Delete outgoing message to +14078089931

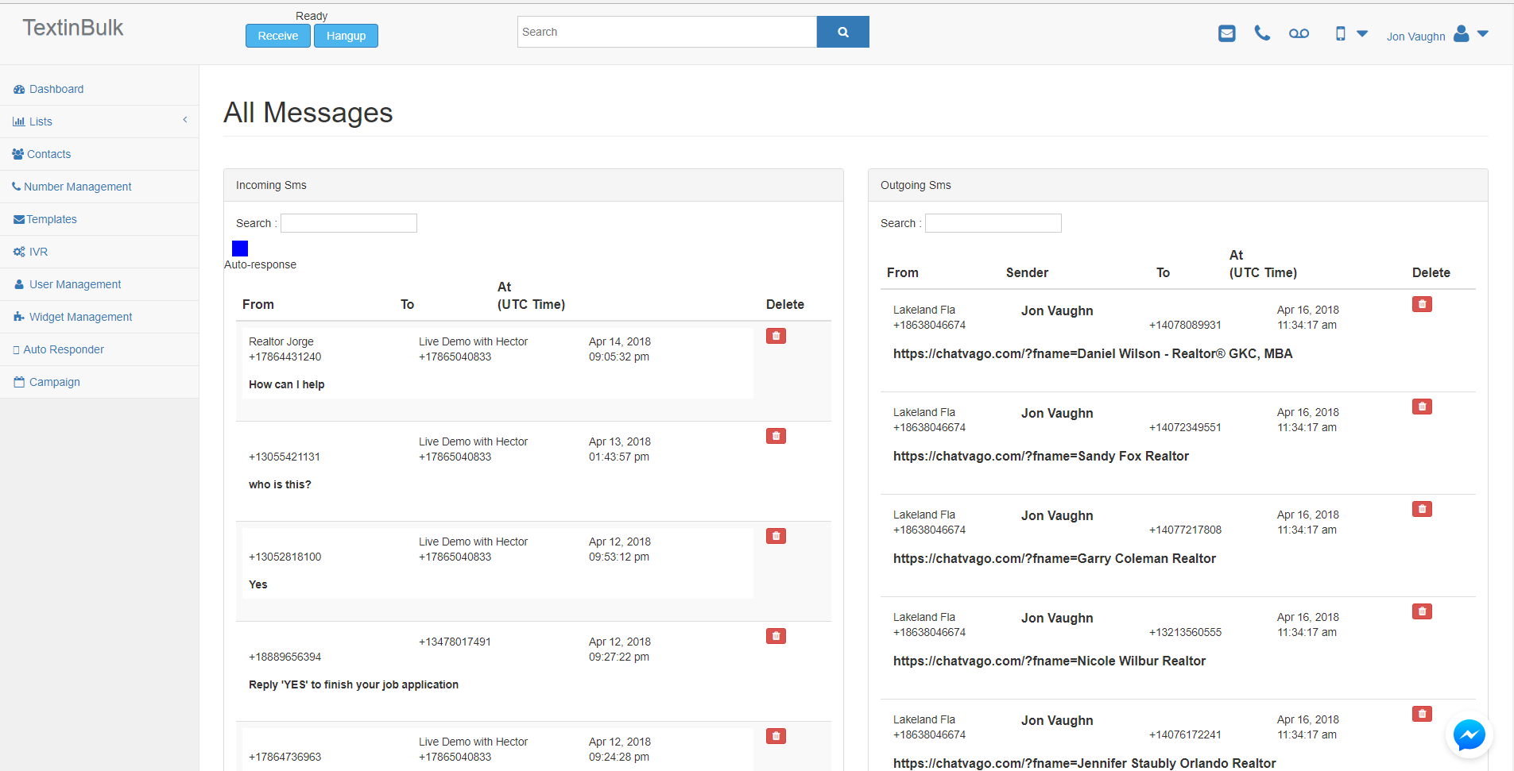(1422, 304)
